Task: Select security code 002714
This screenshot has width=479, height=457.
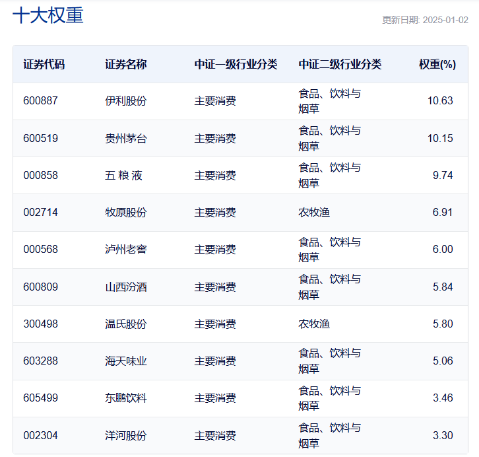Action: coord(41,212)
